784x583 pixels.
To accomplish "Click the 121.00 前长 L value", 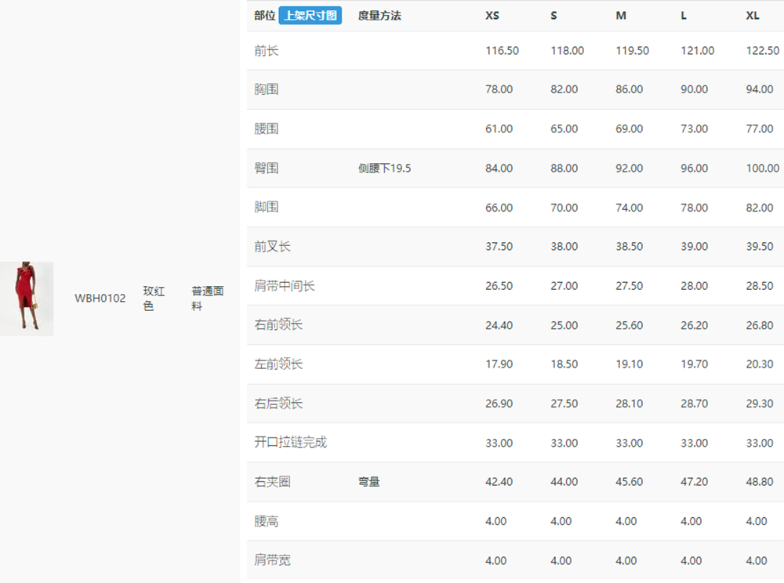I will (698, 50).
